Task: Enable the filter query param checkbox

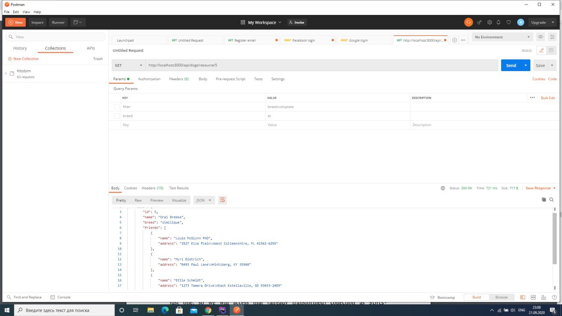Action: [117, 107]
